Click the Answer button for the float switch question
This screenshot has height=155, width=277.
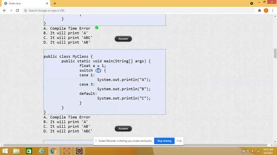[x=123, y=129]
